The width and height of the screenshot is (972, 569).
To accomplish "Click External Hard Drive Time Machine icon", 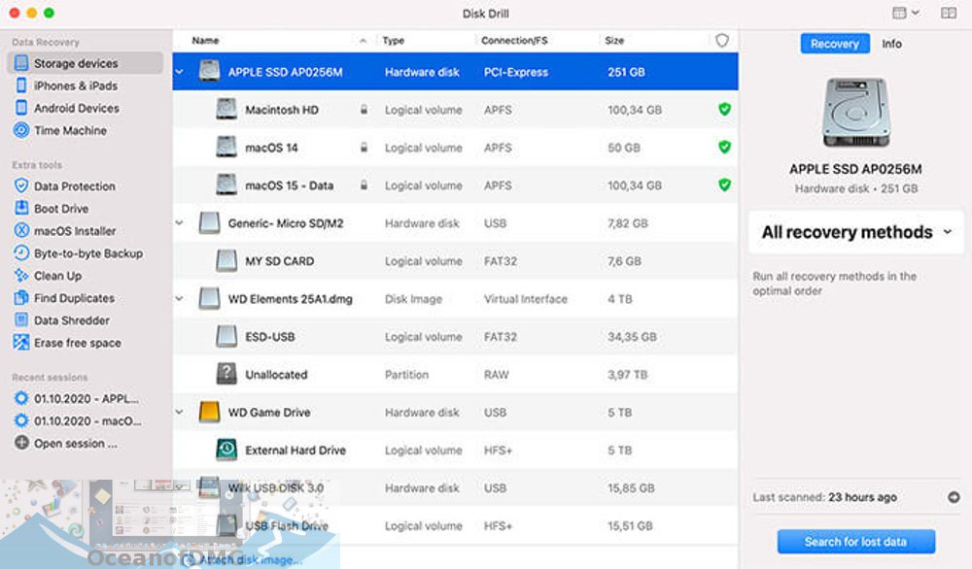I will (x=226, y=450).
